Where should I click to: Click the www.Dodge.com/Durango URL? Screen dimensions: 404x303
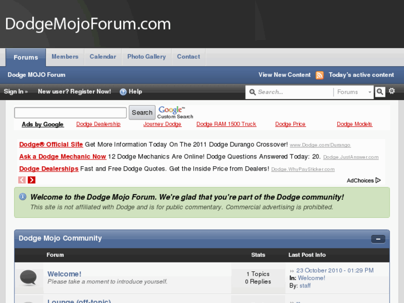point(320,145)
